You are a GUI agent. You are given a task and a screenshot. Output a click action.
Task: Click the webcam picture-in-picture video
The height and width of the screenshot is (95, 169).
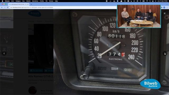click(139, 16)
